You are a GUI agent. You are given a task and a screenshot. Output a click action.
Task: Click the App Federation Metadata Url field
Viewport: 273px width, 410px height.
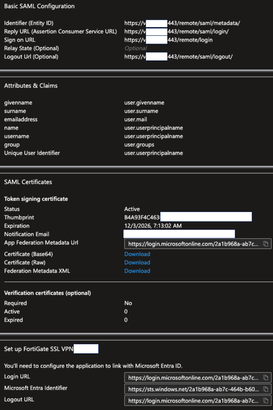tap(193, 244)
